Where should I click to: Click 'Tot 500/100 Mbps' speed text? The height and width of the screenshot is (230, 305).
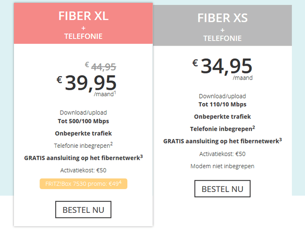pyautogui.click(x=83, y=121)
